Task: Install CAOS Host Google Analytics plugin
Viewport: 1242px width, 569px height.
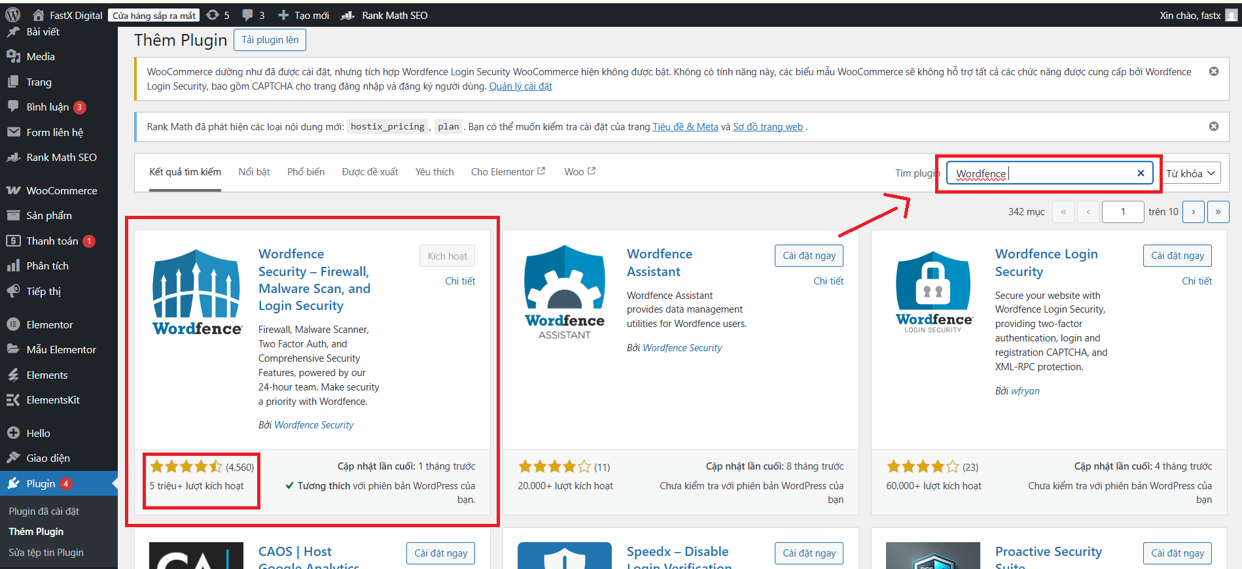Action: (440, 553)
